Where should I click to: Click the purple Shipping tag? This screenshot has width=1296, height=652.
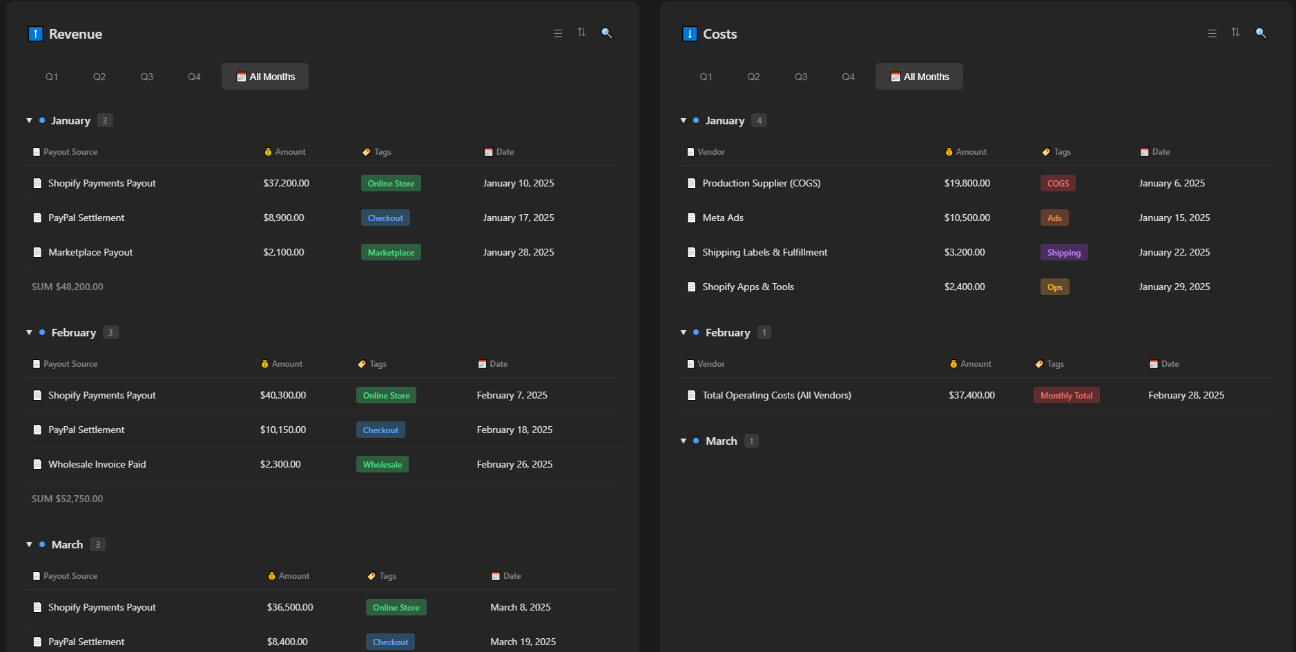coord(1064,252)
